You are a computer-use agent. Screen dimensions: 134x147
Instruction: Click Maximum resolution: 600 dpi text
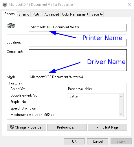click(33, 115)
